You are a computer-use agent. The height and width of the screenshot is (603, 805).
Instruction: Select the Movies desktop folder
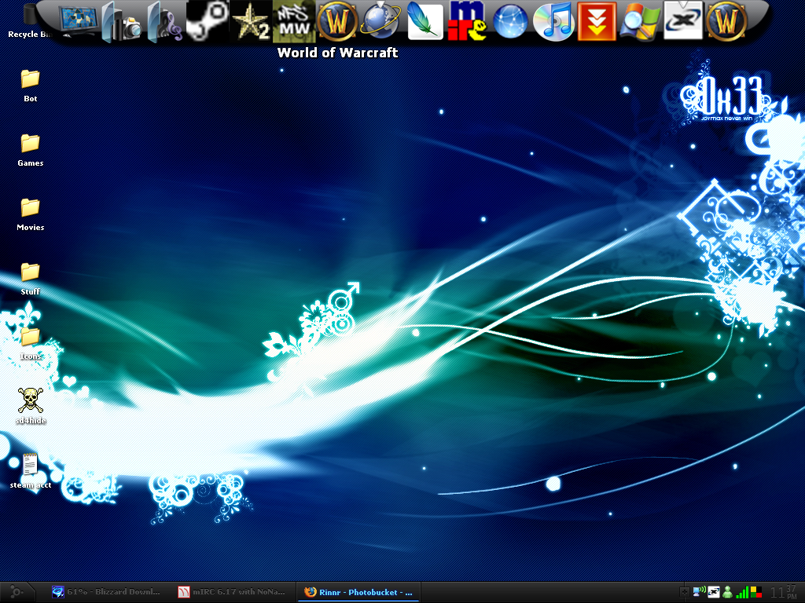point(30,207)
